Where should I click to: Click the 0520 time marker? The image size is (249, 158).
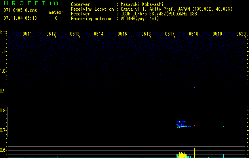click(x=241, y=34)
